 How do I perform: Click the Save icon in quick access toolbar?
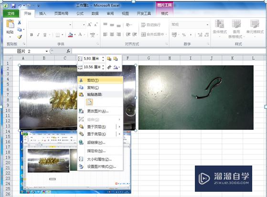coord(13,6)
